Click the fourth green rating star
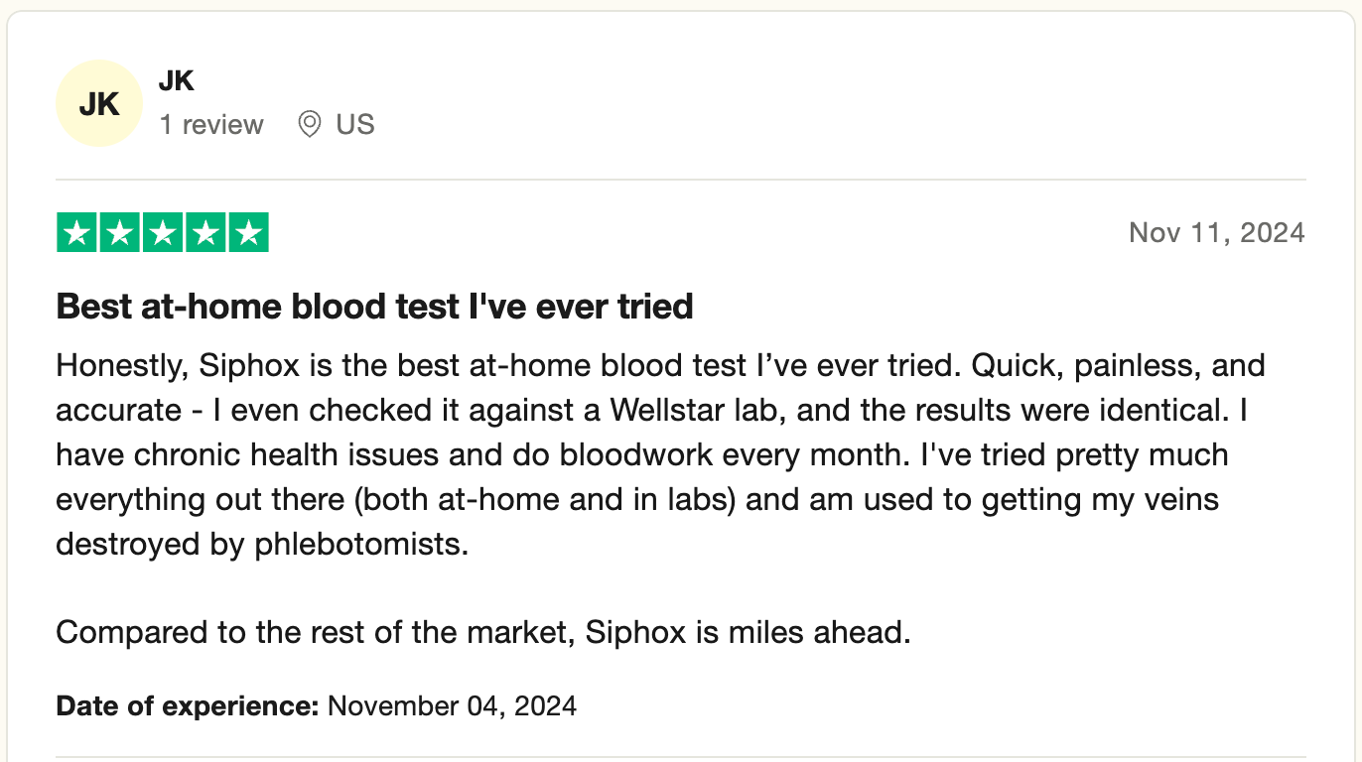 click(205, 233)
